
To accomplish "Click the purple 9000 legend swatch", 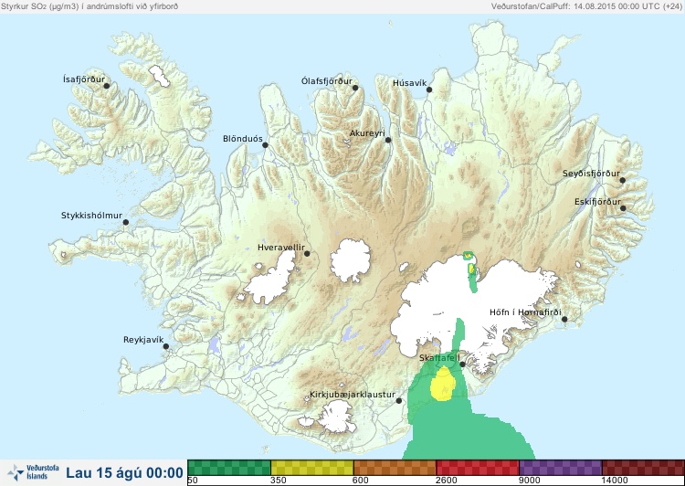I will [x=560, y=467].
